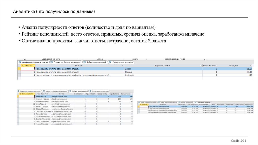
Task: Open 'Рейтинг исполнителей' tab in top answers table
Action: 95,62
